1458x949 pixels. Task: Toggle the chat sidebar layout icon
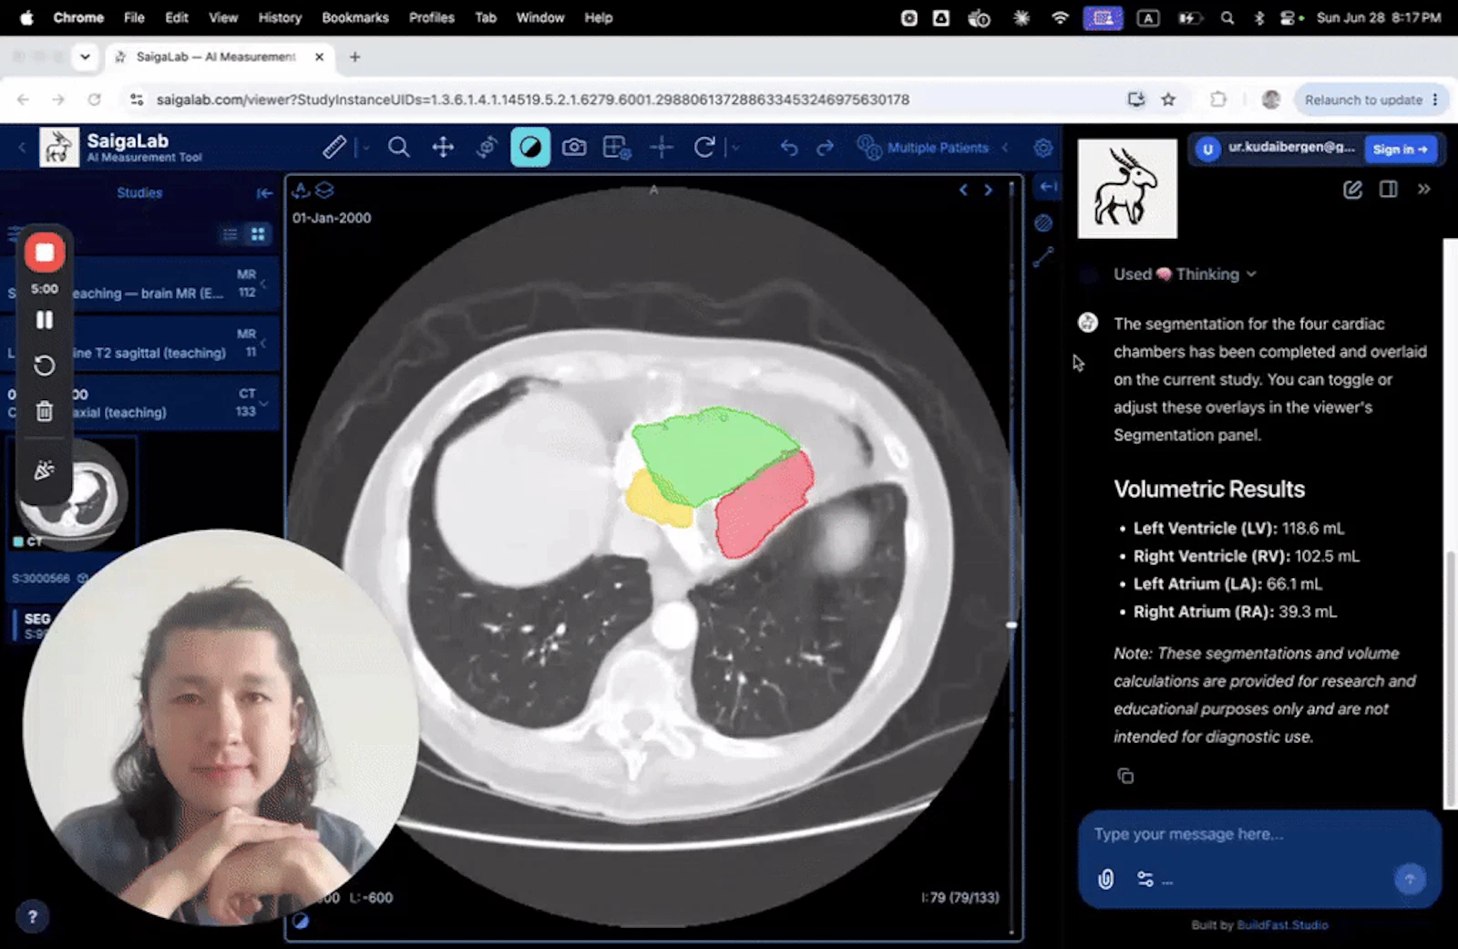coord(1389,190)
